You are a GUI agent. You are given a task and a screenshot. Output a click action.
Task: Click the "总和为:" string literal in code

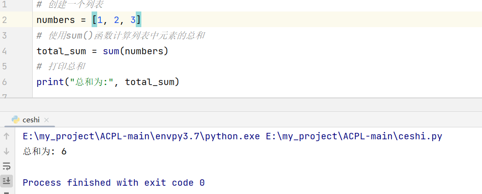(92, 82)
